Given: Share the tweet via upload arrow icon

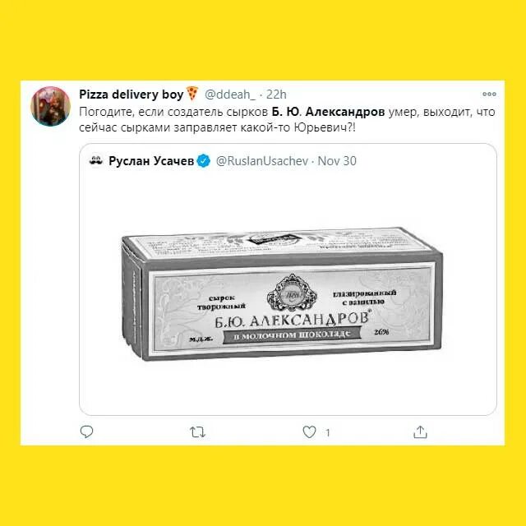Looking at the screenshot, I should point(420,432).
